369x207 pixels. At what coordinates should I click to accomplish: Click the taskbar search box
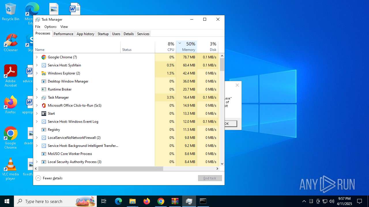55,201
